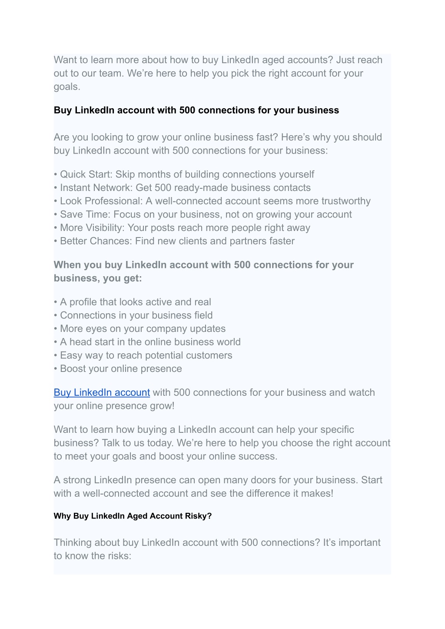Viewport: 445px width, 629px height.
Task: Open the blue Buy LinkedIn account hyperlink
Action: [x=102, y=392]
